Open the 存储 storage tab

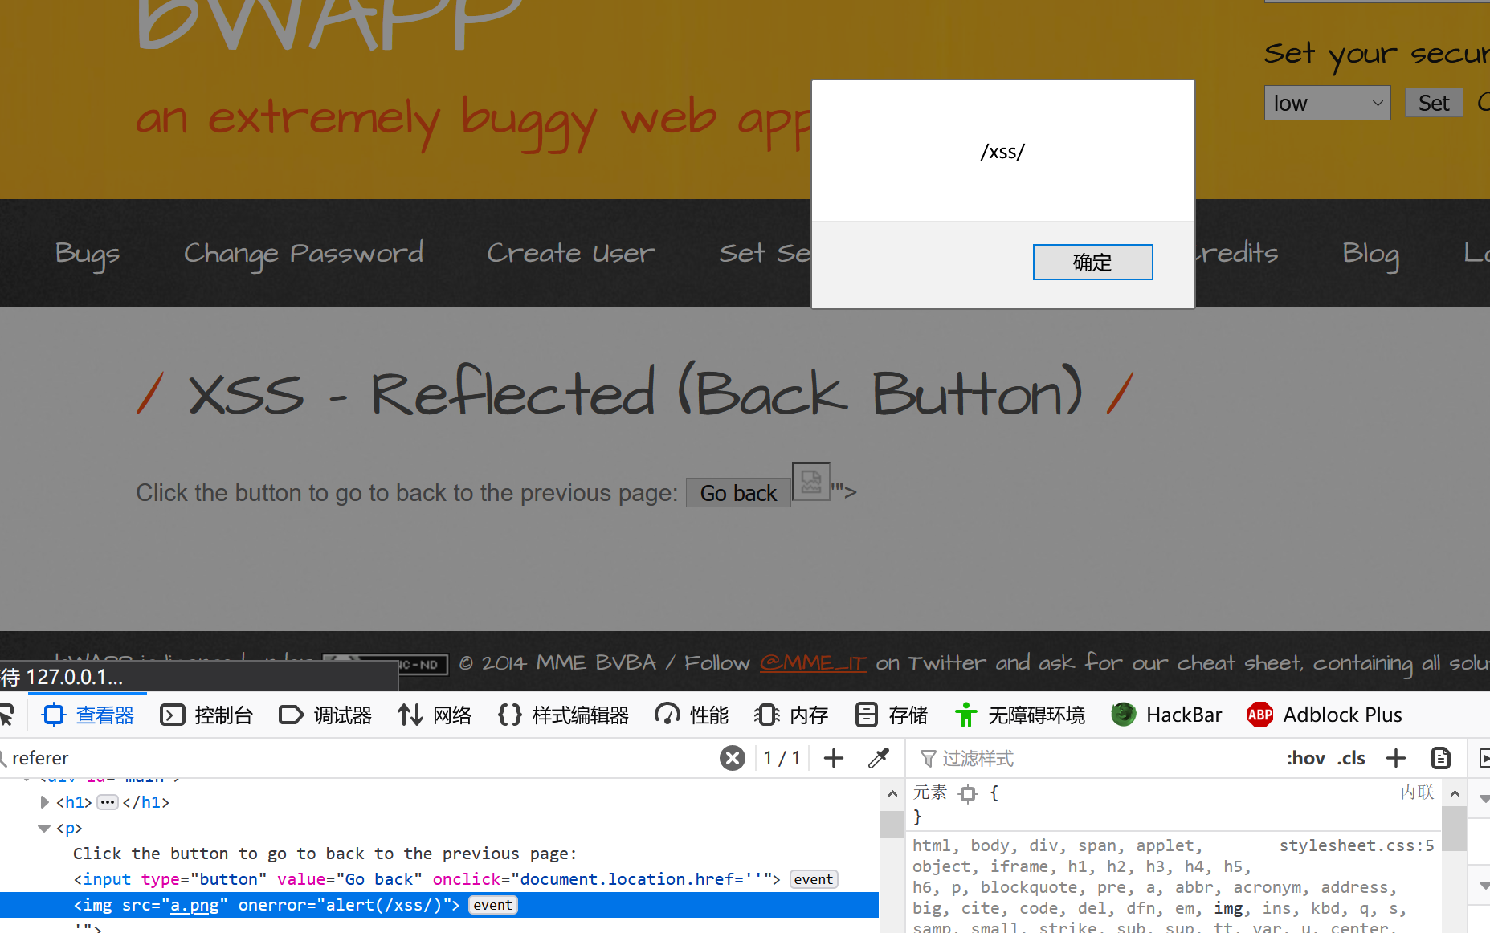(891, 715)
